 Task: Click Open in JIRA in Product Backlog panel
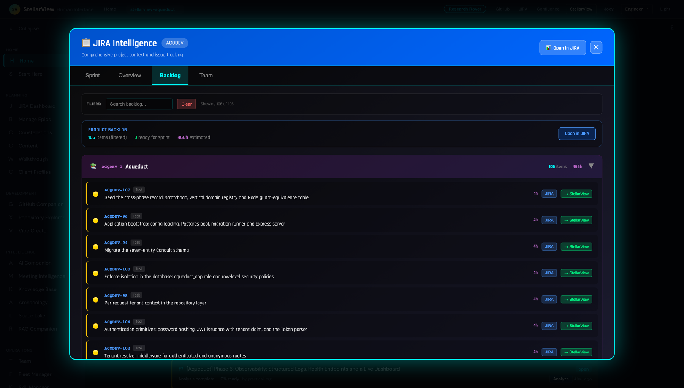pyautogui.click(x=577, y=134)
